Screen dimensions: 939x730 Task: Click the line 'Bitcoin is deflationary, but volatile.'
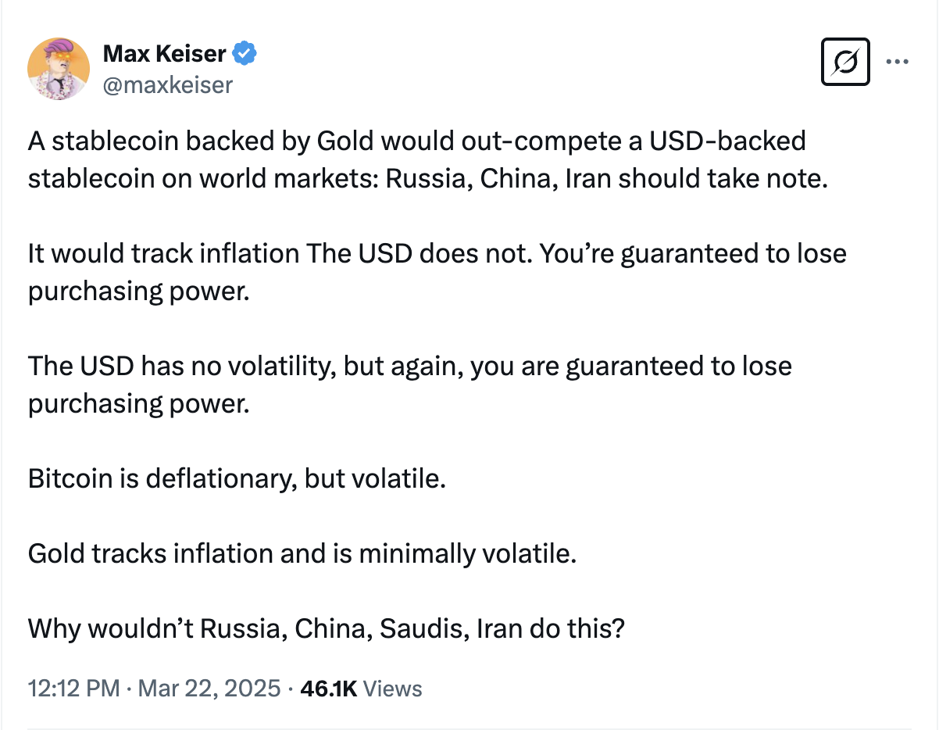pos(236,478)
